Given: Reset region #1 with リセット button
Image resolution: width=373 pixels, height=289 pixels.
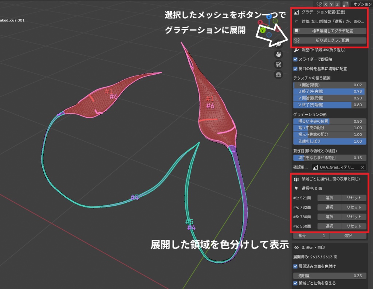Looking at the screenshot, I should (354, 198).
